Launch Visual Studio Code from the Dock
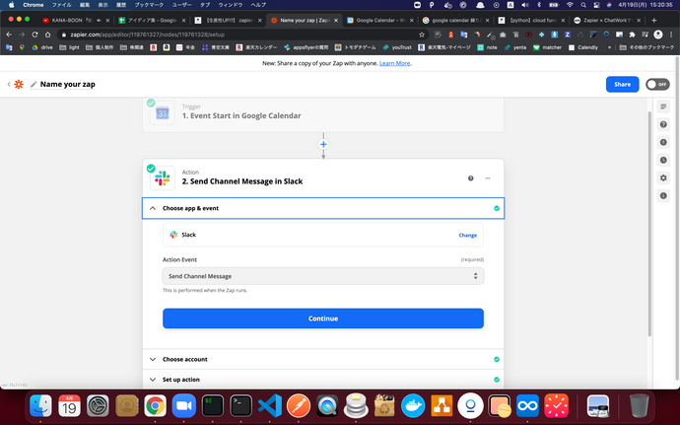 click(x=270, y=406)
